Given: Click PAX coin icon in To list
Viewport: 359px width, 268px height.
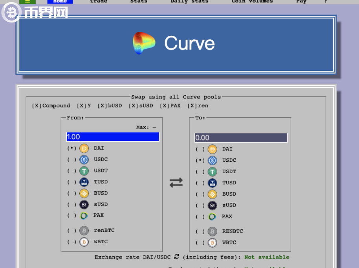Looking at the screenshot, I should [x=212, y=216].
